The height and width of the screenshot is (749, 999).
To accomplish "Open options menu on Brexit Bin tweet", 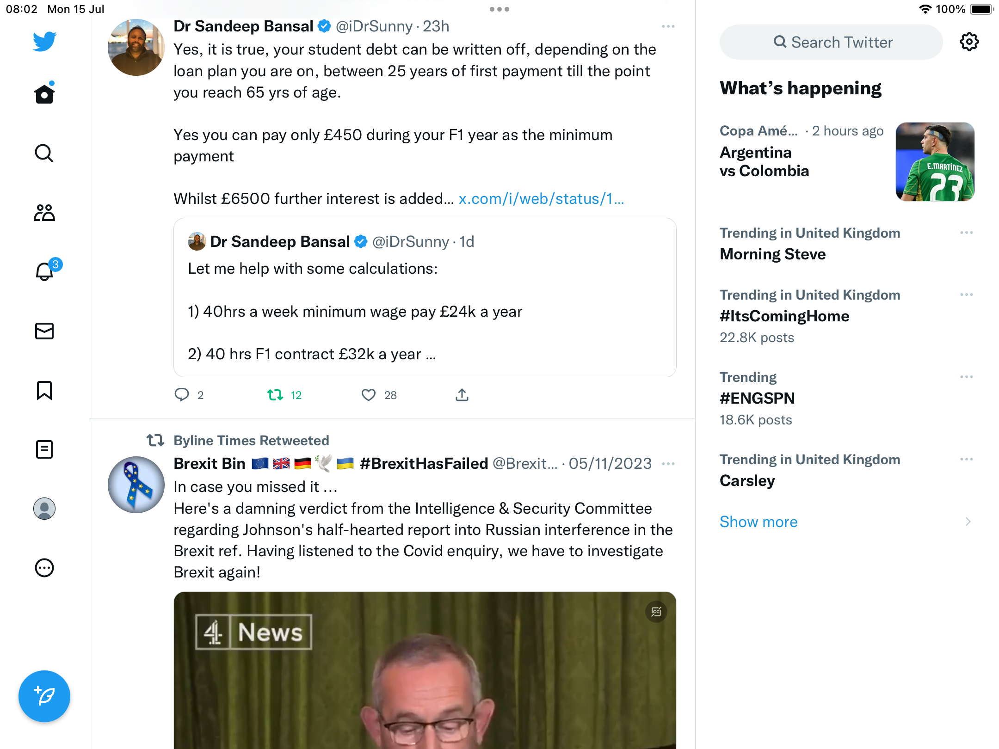I will tap(668, 464).
